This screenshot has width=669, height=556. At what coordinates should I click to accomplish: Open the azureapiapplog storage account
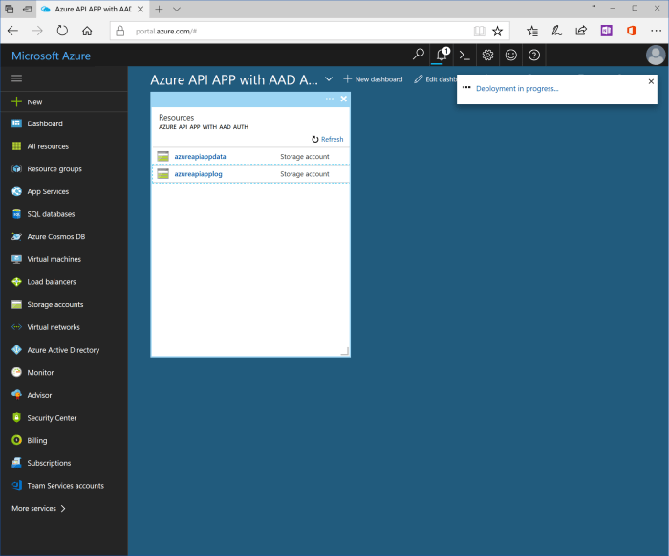coord(198,174)
